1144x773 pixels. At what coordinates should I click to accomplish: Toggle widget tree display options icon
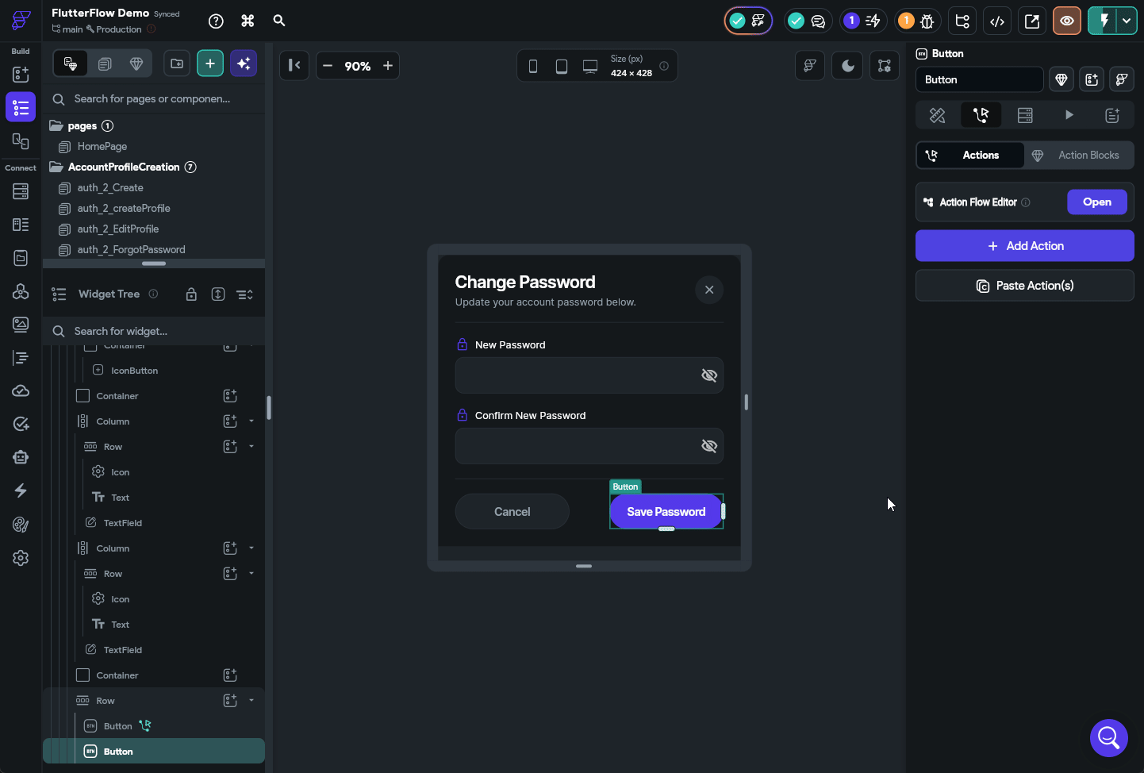coord(245,294)
